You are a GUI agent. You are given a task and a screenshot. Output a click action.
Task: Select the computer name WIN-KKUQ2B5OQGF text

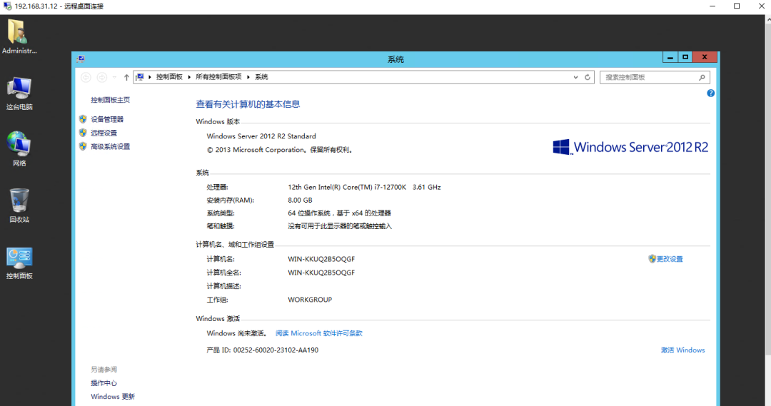pyautogui.click(x=321, y=259)
